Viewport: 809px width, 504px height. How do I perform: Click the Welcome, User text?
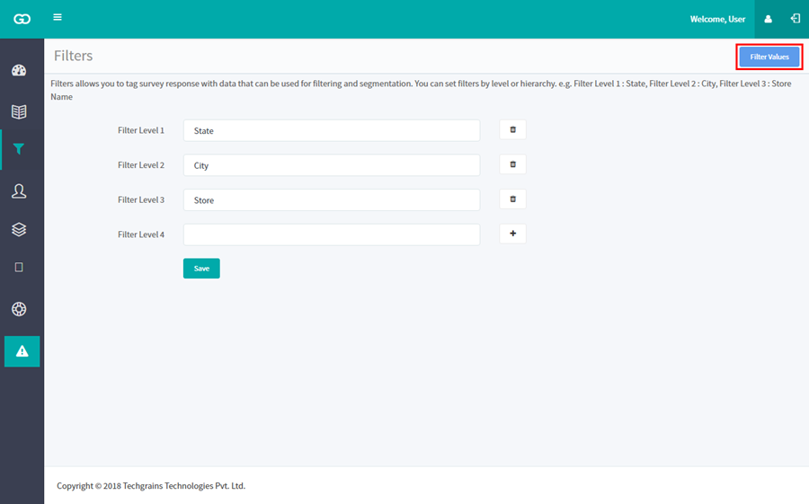coord(717,19)
